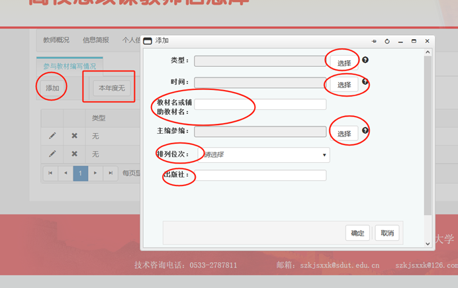Screen dimensions: 458x288
Task: Click the help icon next to 类型
Action: (x=365, y=60)
